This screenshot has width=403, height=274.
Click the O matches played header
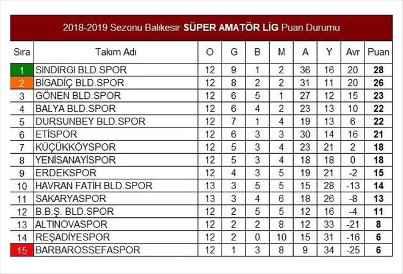(x=209, y=52)
